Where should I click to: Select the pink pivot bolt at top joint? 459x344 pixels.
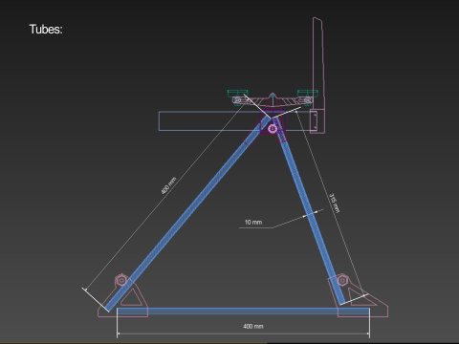click(x=273, y=129)
